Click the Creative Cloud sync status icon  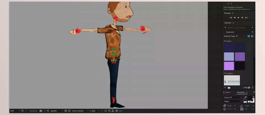(x=249, y=87)
